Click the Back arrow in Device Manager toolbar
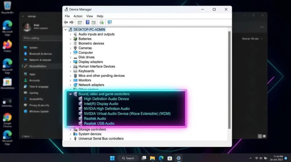 click(66, 22)
